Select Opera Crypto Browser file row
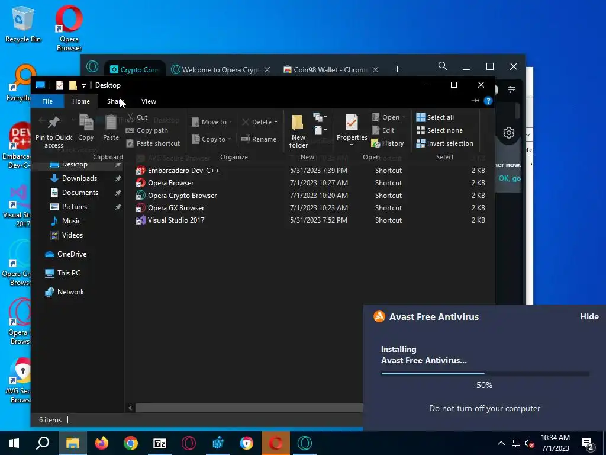The height and width of the screenshot is (455, 606). 311,196
